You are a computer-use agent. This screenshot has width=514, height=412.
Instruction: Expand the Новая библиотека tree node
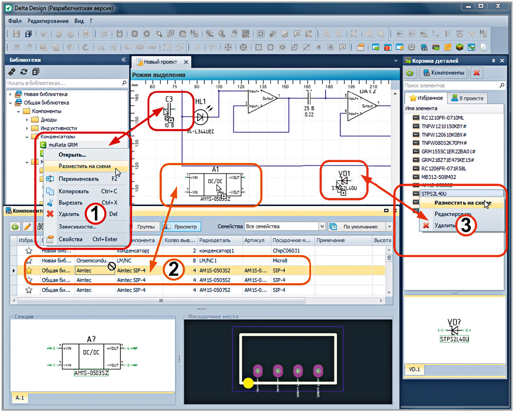coord(11,94)
